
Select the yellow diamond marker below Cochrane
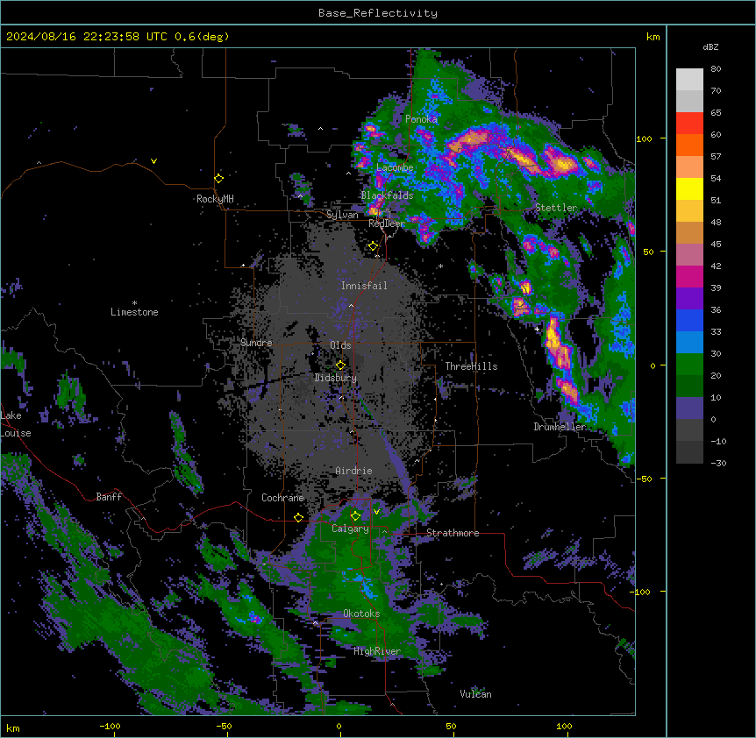298,517
